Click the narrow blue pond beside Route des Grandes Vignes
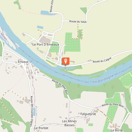The width and height of the screenshot is (132, 132). click(35, 112)
